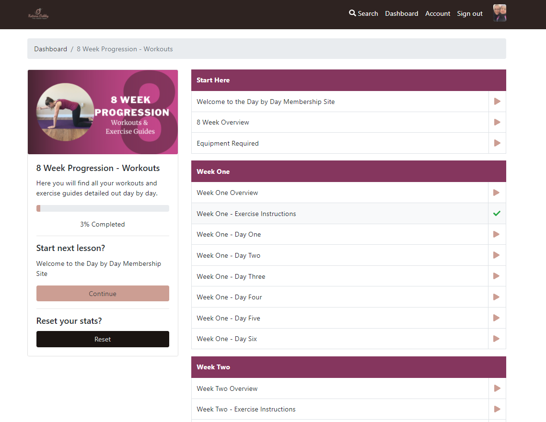Collapse the Start Here section header
The image size is (546, 422).
[349, 80]
